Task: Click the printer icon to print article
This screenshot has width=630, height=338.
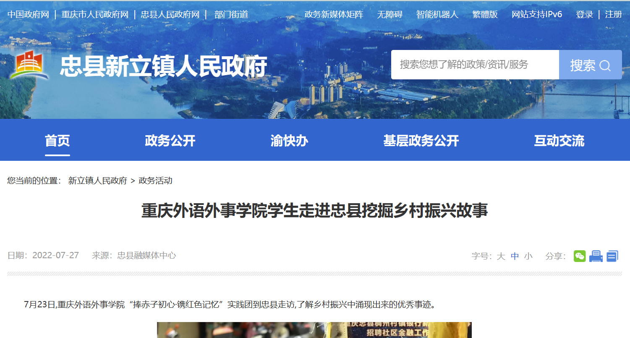Action: point(596,256)
